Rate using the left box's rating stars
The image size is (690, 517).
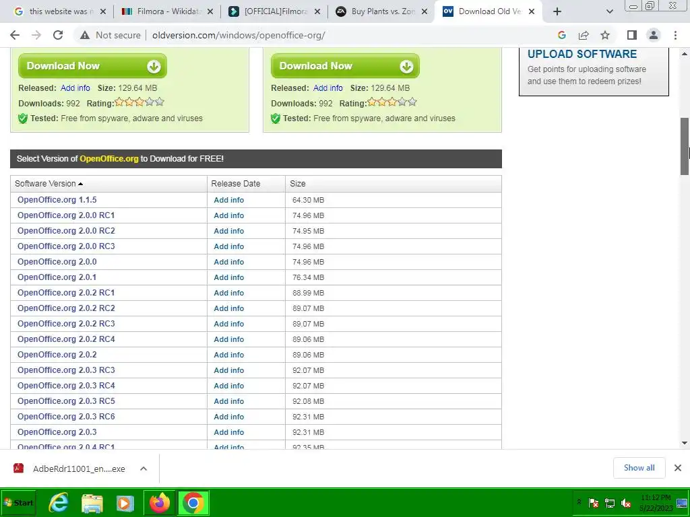[139, 102]
